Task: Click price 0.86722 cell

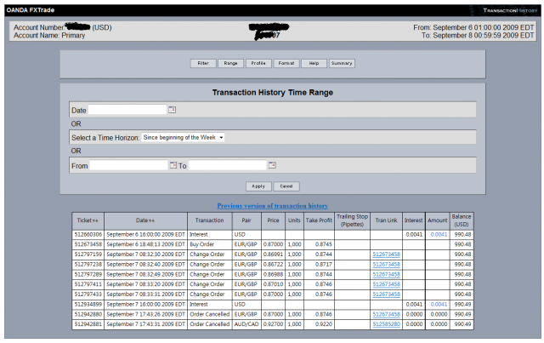Action: [x=273, y=265]
